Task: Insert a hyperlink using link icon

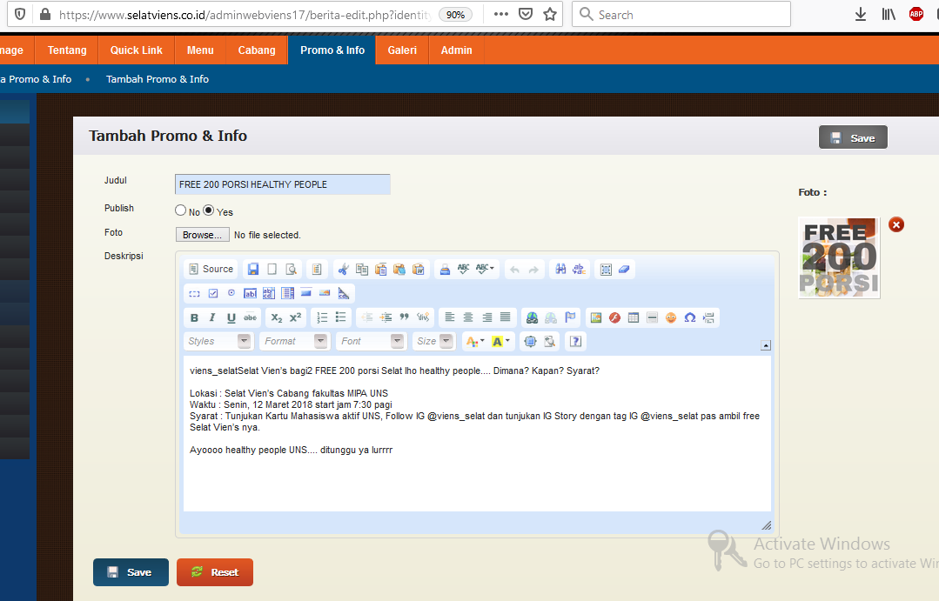Action: 531,318
